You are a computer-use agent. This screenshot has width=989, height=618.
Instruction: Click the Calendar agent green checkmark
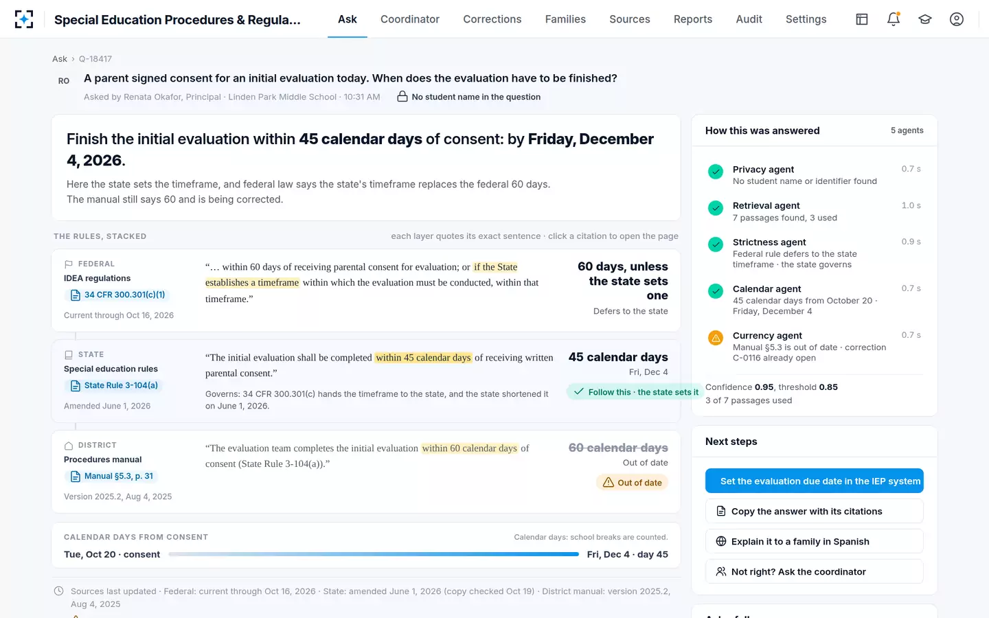pos(716,291)
